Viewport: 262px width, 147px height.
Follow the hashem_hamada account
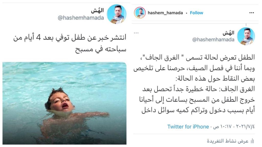pyautogui.click(x=196, y=13)
